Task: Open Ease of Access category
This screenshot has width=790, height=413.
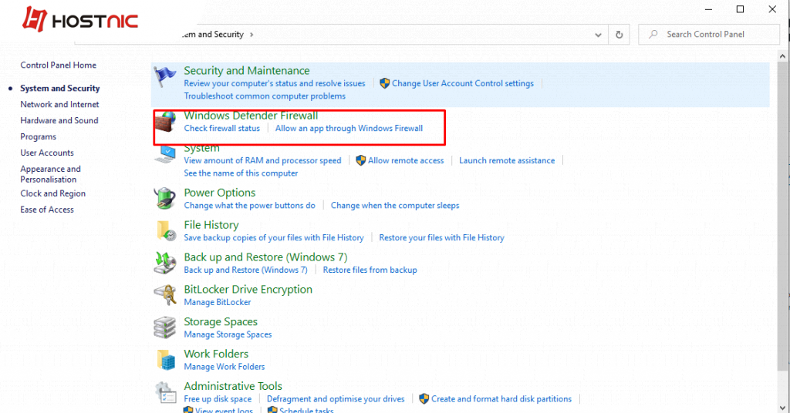Action: click(x=47, y=210)
